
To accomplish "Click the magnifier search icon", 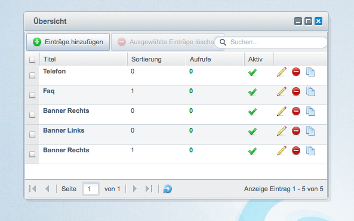I will pyautogui.click(x=223, y=42).
